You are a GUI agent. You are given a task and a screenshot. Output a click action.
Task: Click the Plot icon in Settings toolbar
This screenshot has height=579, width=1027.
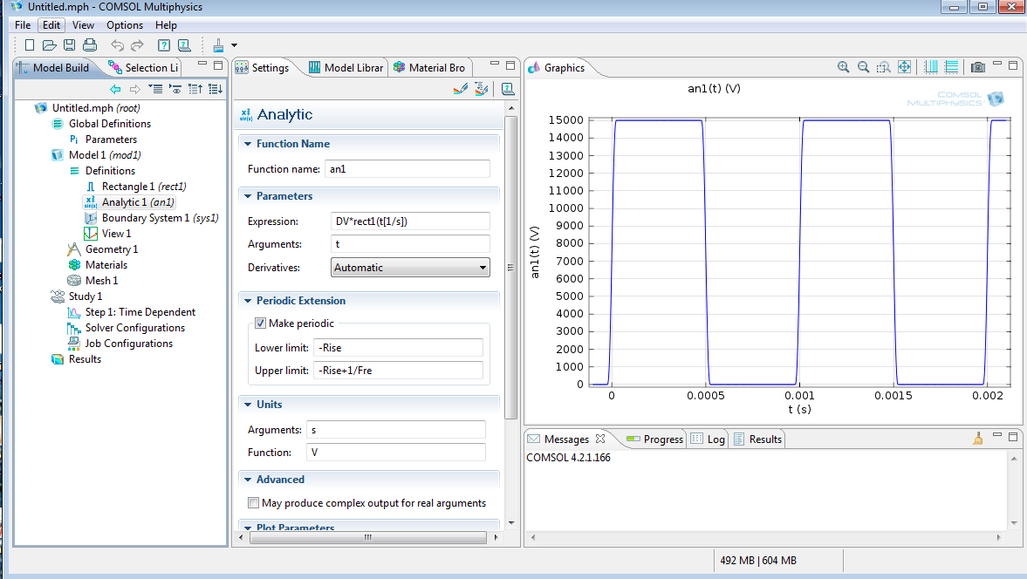[461, 89]
